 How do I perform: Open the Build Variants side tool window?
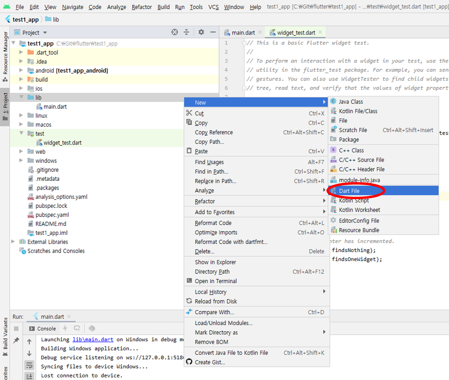(x=5, y=337)
